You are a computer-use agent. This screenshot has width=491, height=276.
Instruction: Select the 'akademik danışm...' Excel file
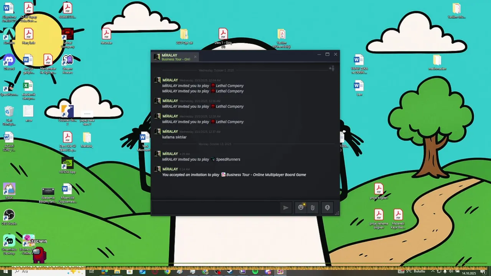(28, 90)
